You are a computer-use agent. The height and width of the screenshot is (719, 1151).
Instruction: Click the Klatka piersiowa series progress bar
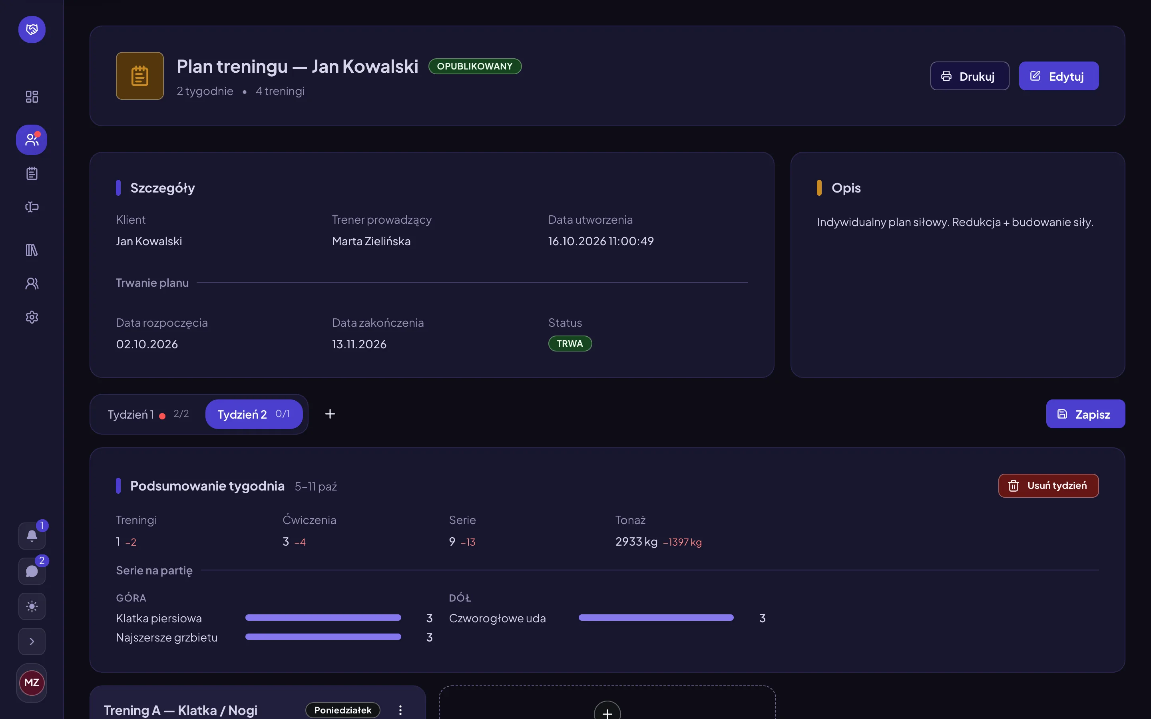point(323,618)
